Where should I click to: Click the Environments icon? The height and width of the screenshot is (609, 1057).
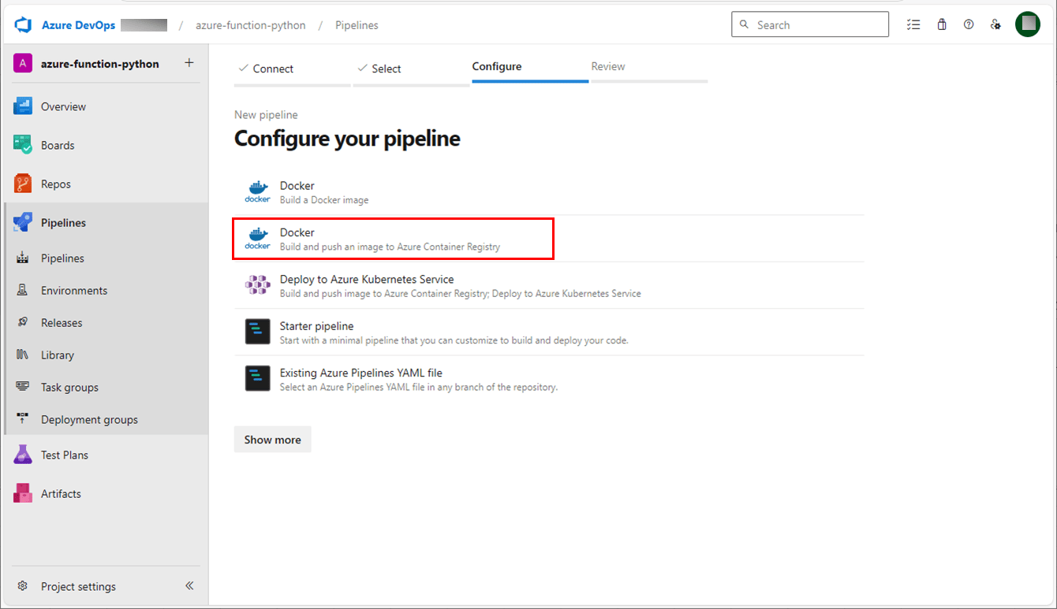(x=22, y=291)
